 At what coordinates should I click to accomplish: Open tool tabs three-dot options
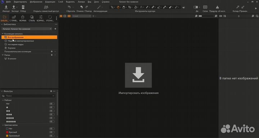pos(56,18)
